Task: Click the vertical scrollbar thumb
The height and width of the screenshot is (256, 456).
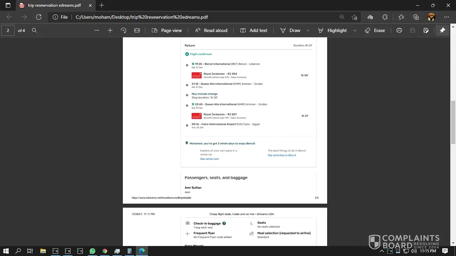Action: tap(453, 122)
